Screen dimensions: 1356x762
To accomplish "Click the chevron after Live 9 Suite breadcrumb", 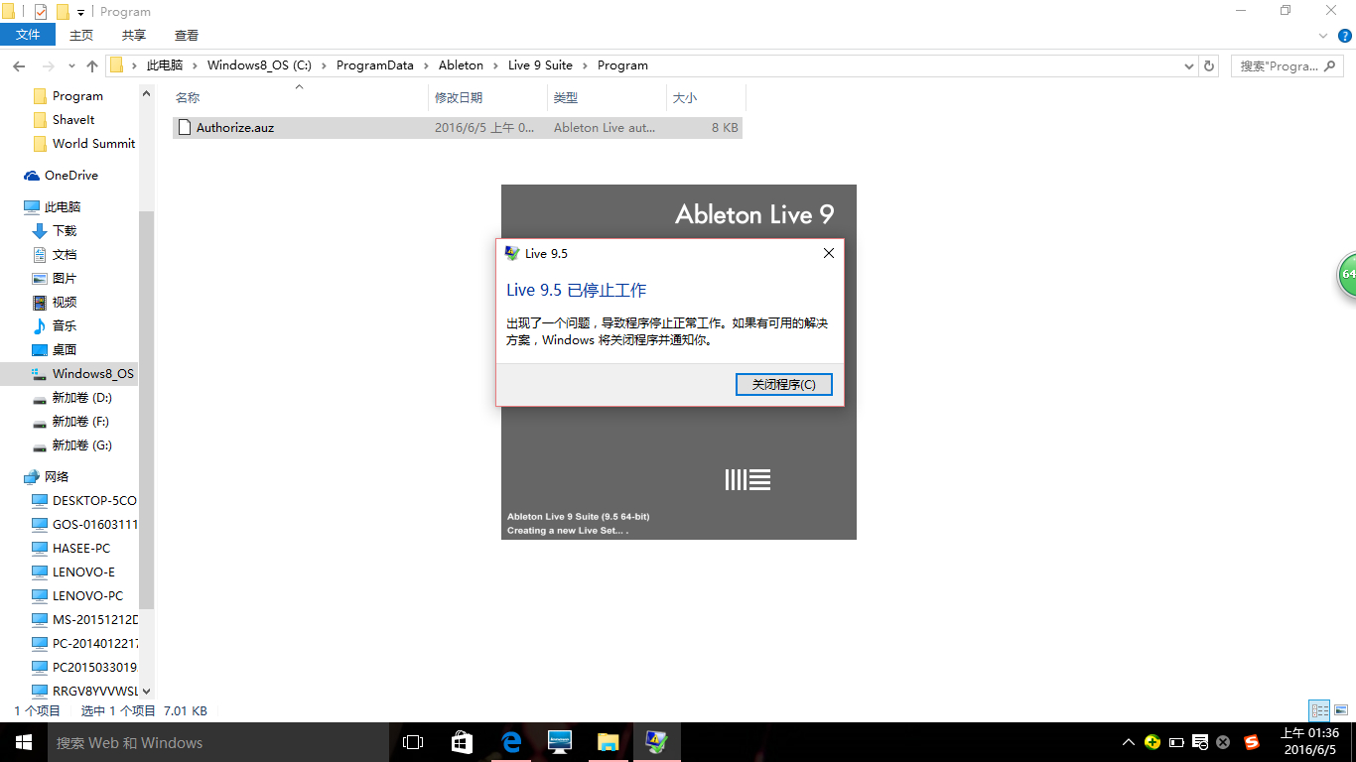I will pyautogui.click(x=585, y=65).
